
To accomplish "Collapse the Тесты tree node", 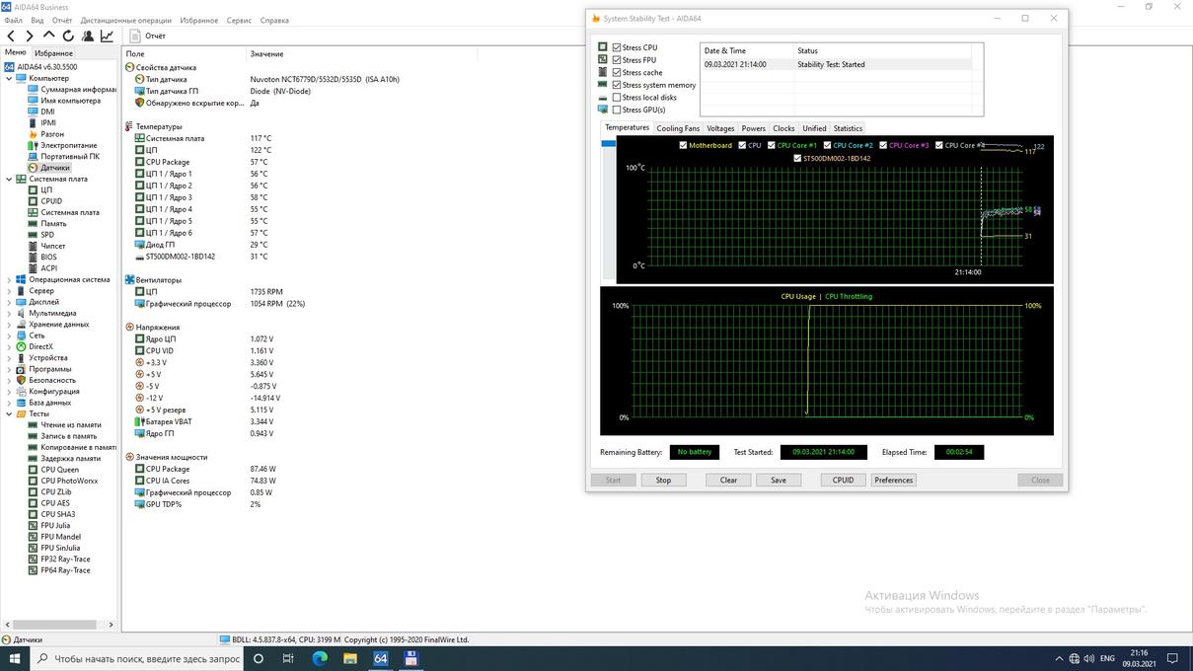I will (9, 413).
